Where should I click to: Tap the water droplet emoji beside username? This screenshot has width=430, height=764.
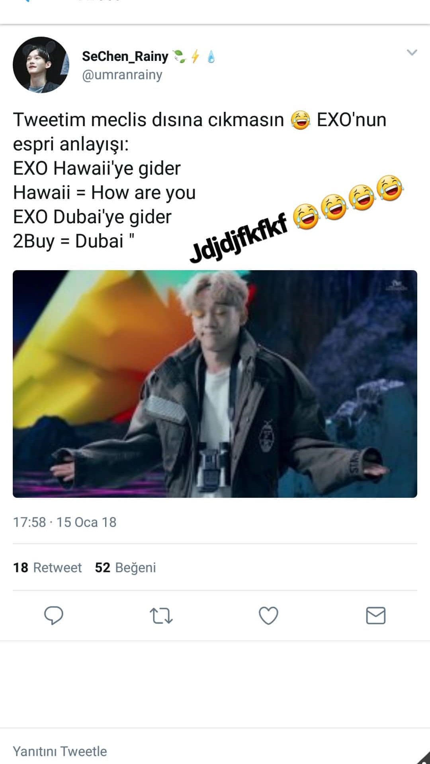pos(211,57)
